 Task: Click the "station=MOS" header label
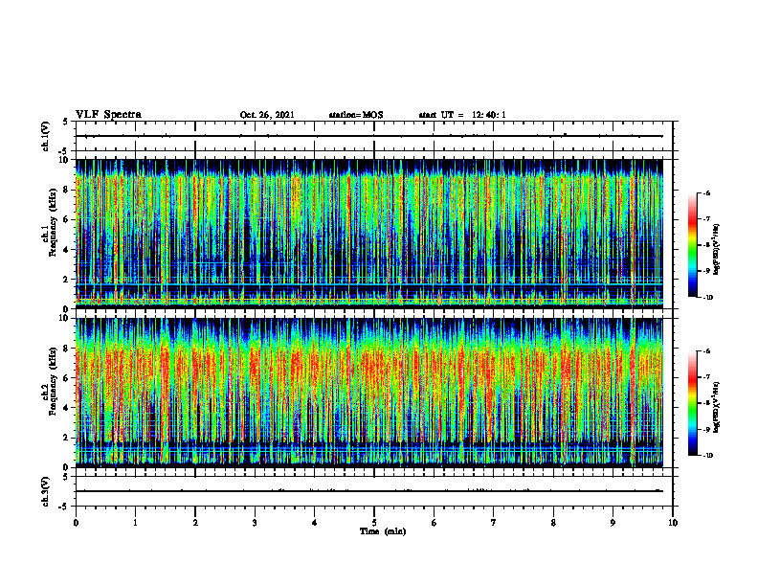pos(356,115)
